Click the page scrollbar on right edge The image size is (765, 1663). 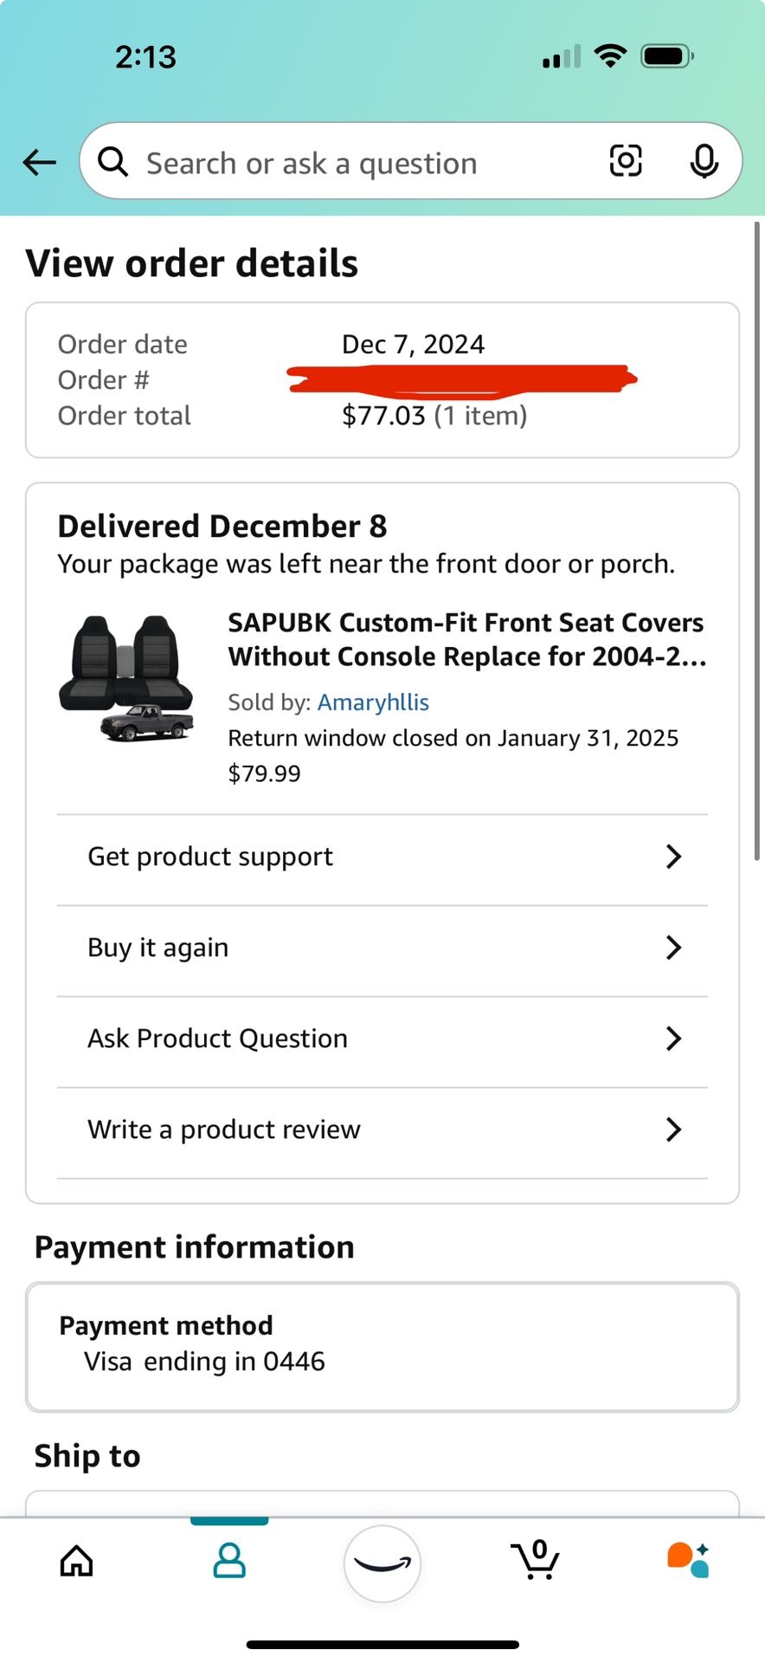click(x=757, y=537)
